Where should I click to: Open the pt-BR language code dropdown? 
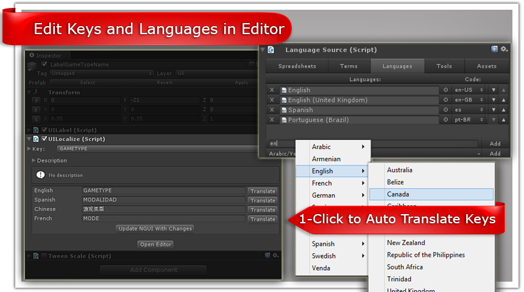[469, 119]
